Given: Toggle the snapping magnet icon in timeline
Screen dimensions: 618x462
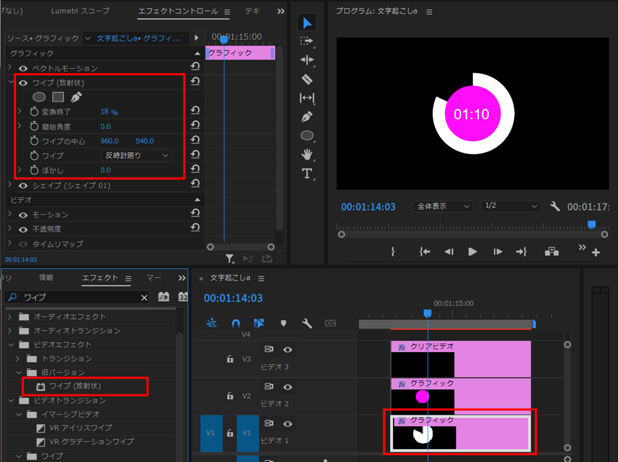Looking at the screenshot, I should click(x=235, y=323).
